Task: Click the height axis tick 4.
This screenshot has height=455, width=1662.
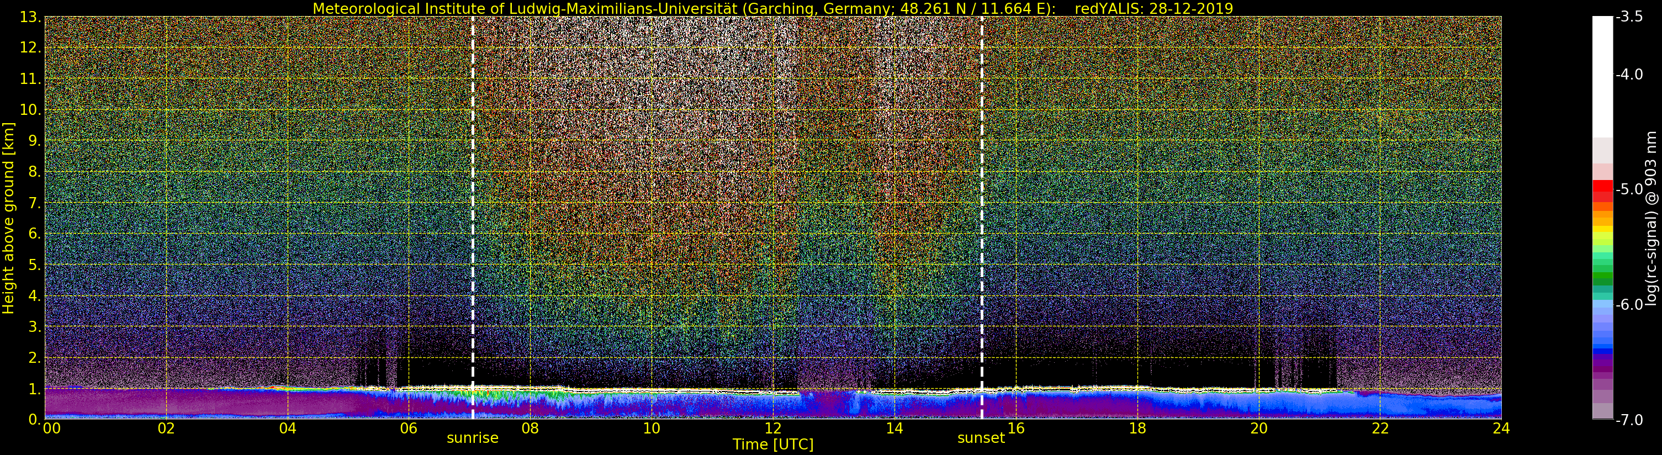Action: pos(35,295)
